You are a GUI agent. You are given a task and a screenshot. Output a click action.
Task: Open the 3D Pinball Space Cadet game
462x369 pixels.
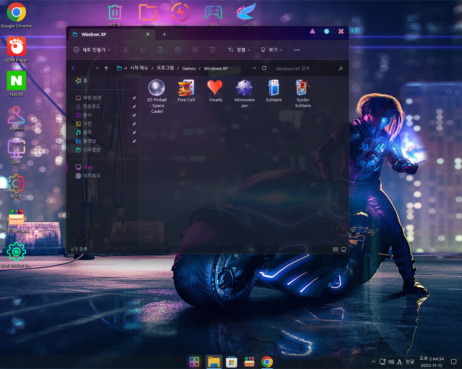click(157, 96)
